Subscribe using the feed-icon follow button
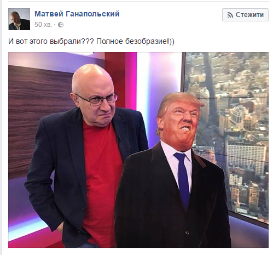 (245, 15)
